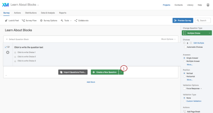Select Horizontal position radio button
Image resolution: width=213 pixels, height=113 pixels.
(x=184, y=76)
